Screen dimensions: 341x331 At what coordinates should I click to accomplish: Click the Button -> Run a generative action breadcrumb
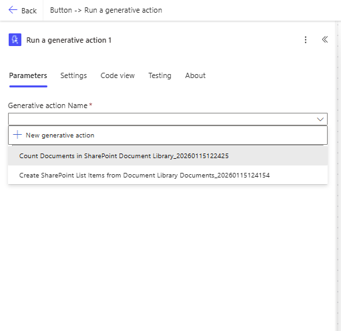pyautogui.click(x=106, y=10)
